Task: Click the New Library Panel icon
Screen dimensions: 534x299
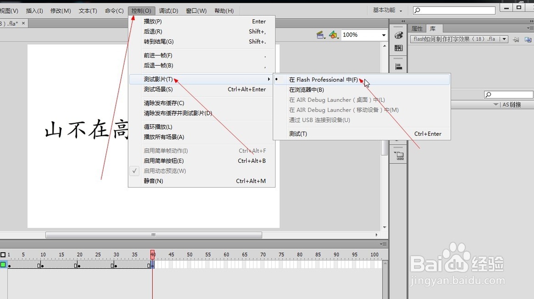Action: coord(528,40)
